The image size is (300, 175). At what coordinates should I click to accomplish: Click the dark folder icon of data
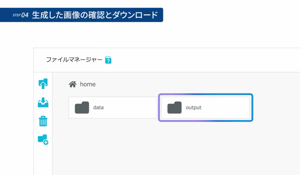click(x=82, y=107)
